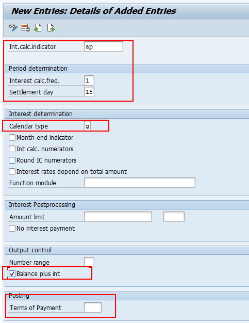Click the small currency box beside Amount limit
This screenshot has width=249, height=323.
tap(174, 217)
